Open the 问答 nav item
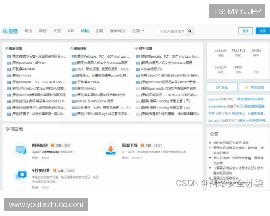 (x=57, y=31)
